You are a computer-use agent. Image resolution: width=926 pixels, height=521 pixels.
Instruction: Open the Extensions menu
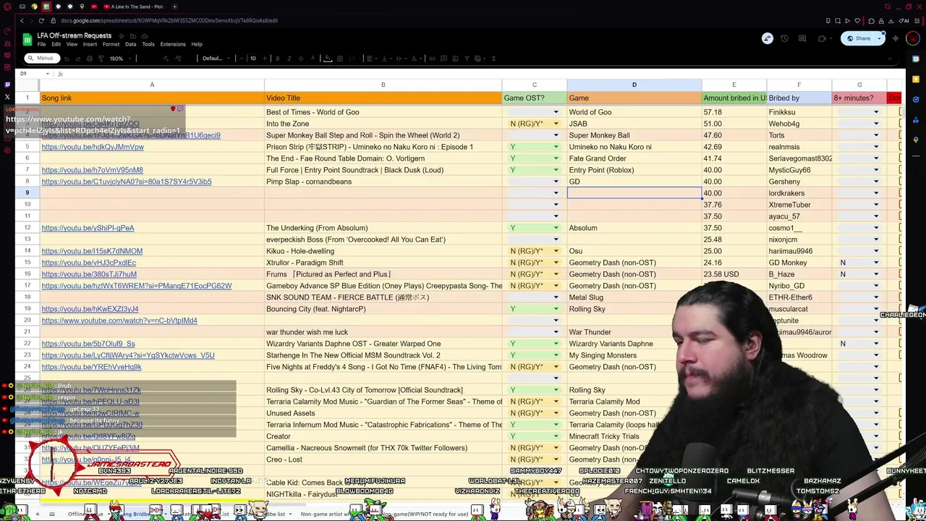point(173,44)
